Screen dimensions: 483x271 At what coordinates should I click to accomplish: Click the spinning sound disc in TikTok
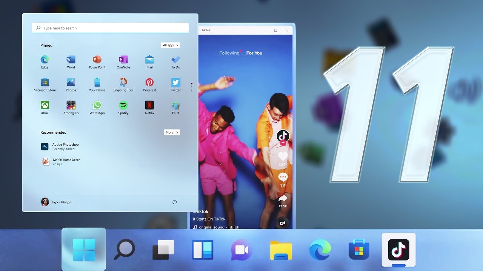[x=282, y=223]
